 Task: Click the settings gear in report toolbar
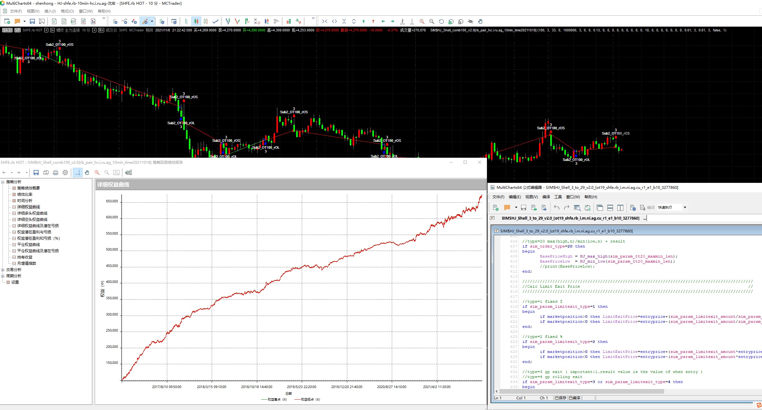click(65, 173)
